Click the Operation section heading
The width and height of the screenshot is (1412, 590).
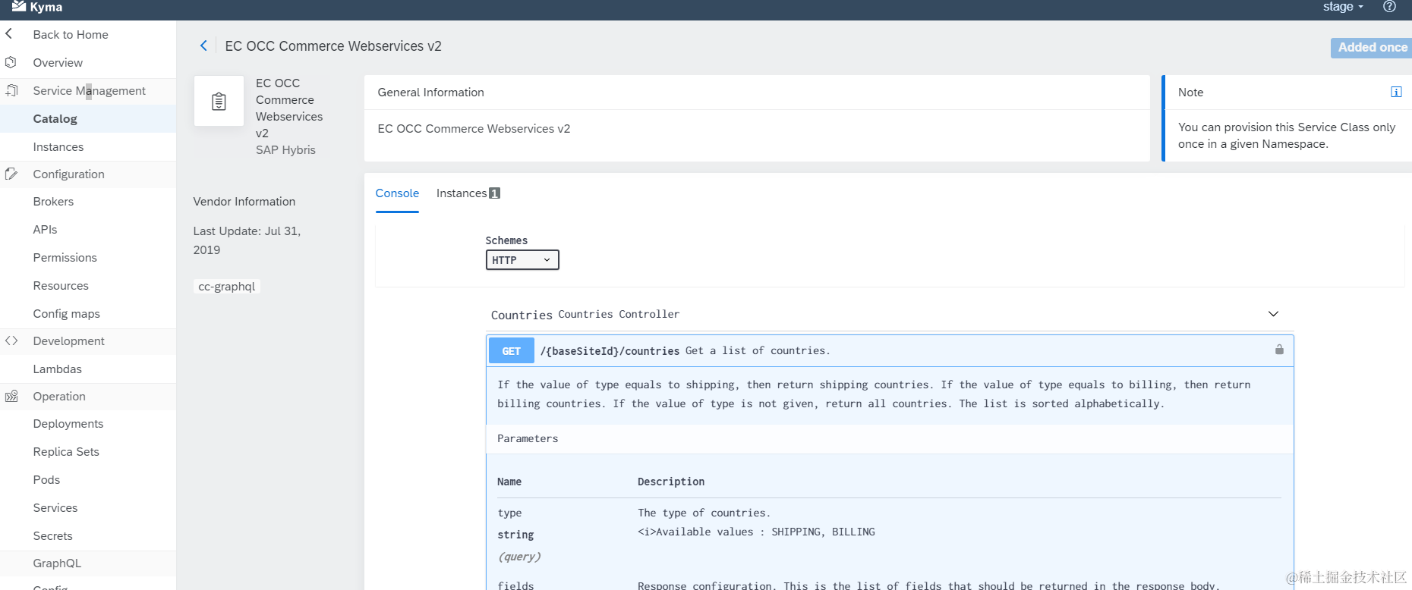[59, 396]
